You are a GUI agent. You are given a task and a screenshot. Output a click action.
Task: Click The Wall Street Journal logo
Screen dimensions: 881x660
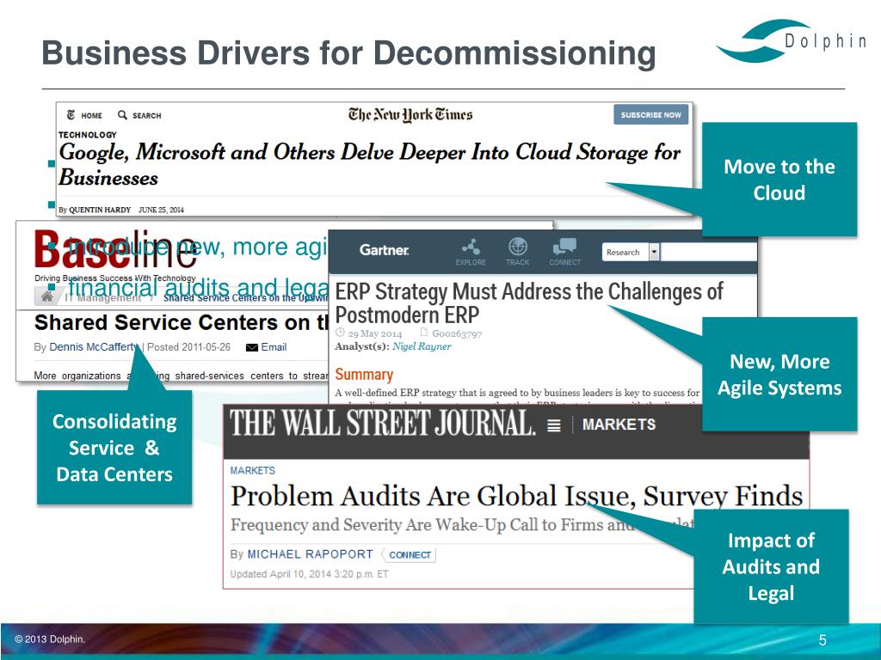pos(382,423)
